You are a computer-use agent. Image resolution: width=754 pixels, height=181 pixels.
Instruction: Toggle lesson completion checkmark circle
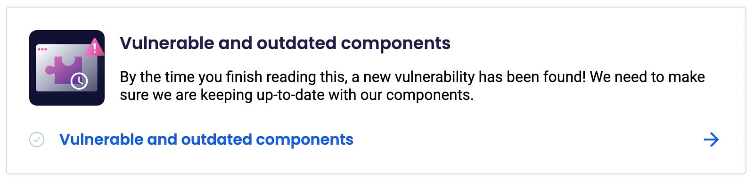[37, 140]
